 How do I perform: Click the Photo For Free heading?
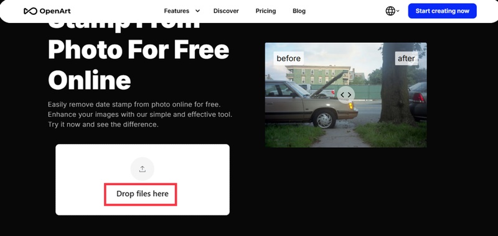point(138,50)
